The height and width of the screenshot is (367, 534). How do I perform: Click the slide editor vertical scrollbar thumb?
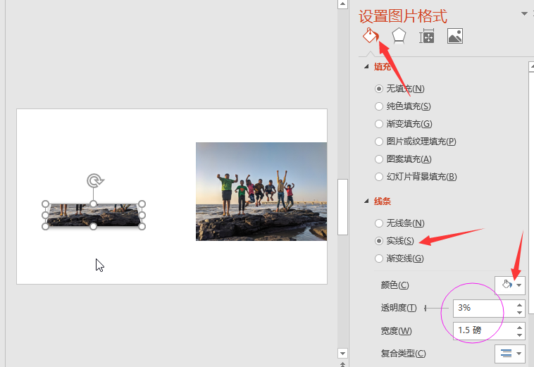click(342, 207)
